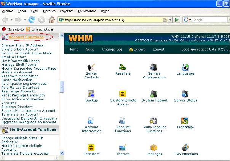Click the Secure link with lock

137,49
